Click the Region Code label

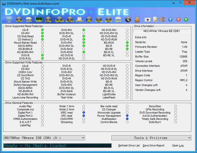pyautogui.click(x=142, y=75)
